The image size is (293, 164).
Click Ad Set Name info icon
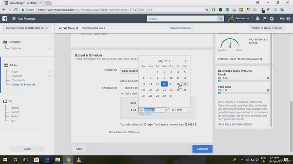click(77, 28)
